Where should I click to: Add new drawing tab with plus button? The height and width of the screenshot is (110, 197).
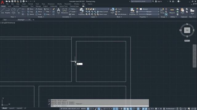coord(33,20)
